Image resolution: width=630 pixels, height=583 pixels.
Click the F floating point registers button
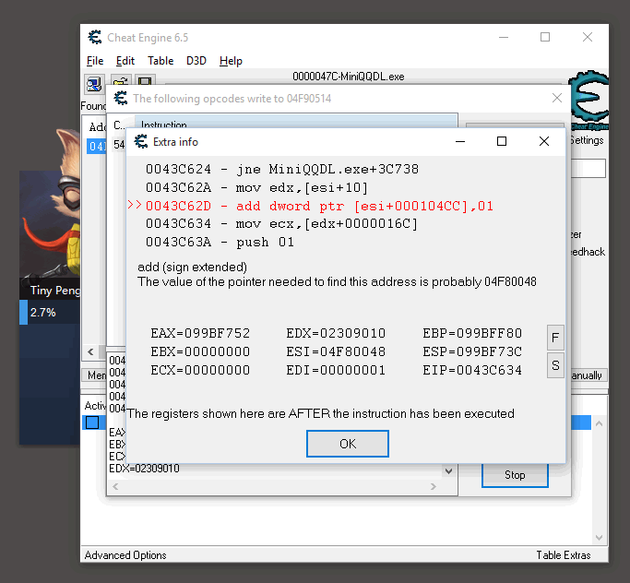(x=555, y=338)
